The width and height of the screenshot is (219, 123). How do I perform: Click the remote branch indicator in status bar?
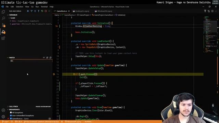pos(5,122)
